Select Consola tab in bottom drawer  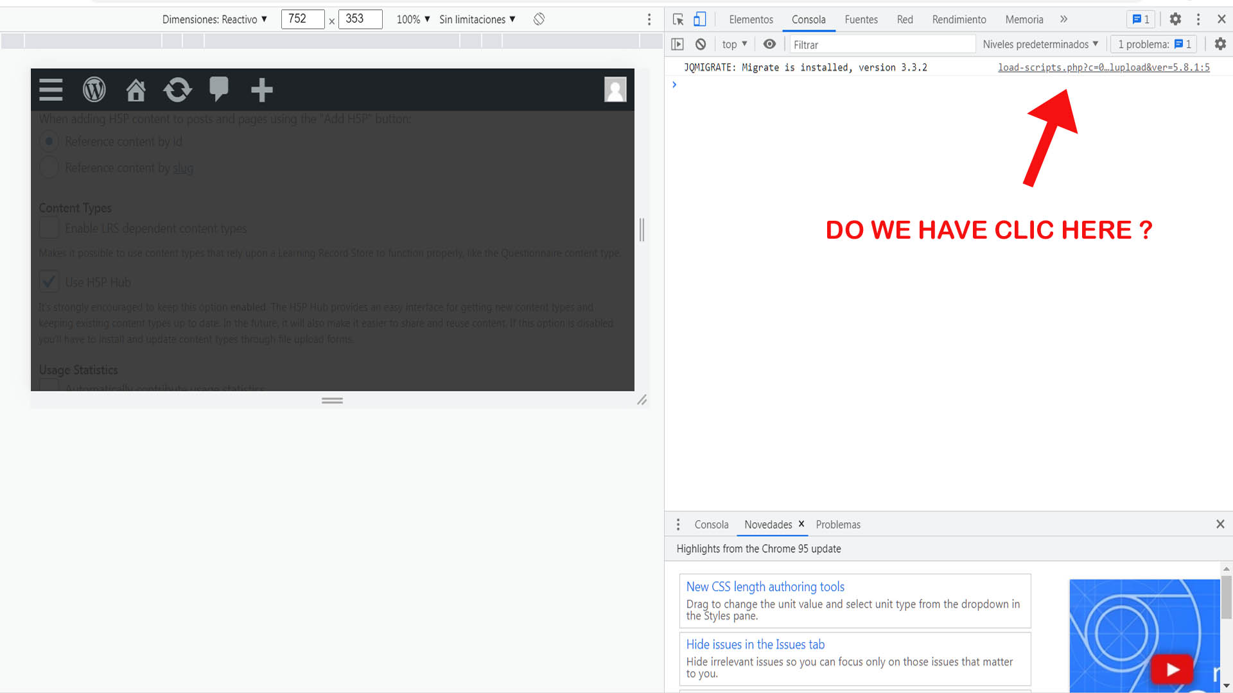pos(712,525)
